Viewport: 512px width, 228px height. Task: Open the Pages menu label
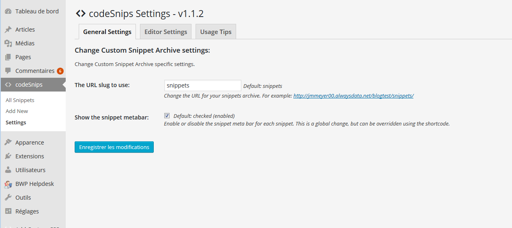coord(23,57)
